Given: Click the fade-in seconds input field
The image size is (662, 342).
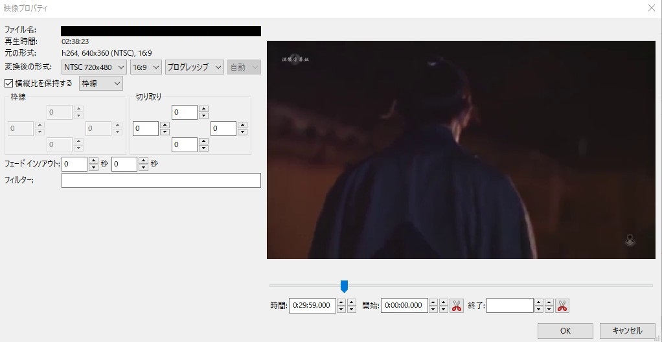Looking at the screenshot, I should coord(74,165).
